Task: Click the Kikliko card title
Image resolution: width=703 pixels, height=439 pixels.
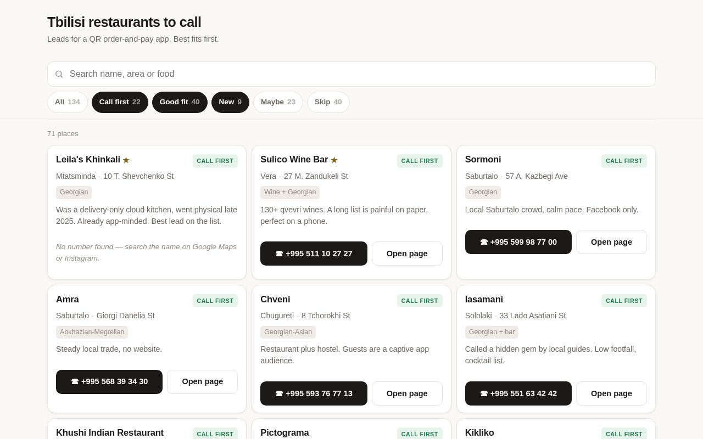Action: (479, 433)
